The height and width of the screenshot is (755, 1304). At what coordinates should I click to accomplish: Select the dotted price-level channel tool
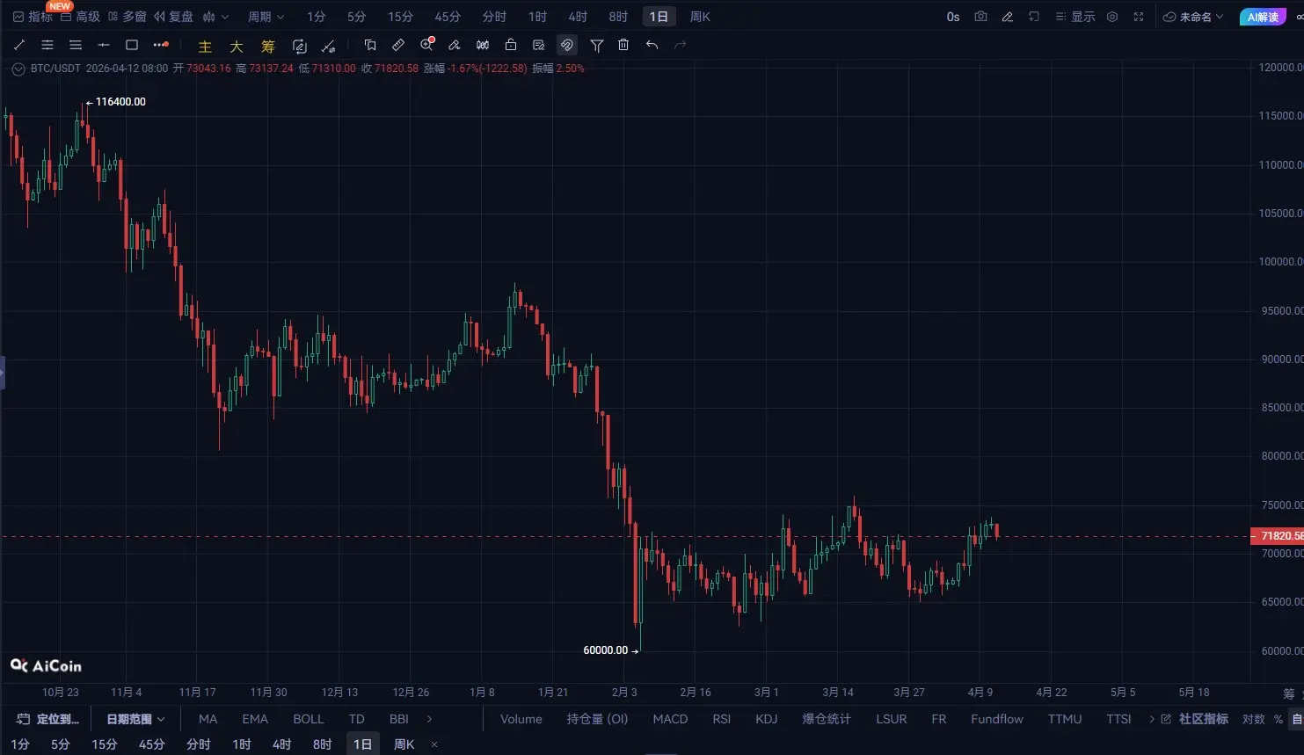[x=47, y=45]
